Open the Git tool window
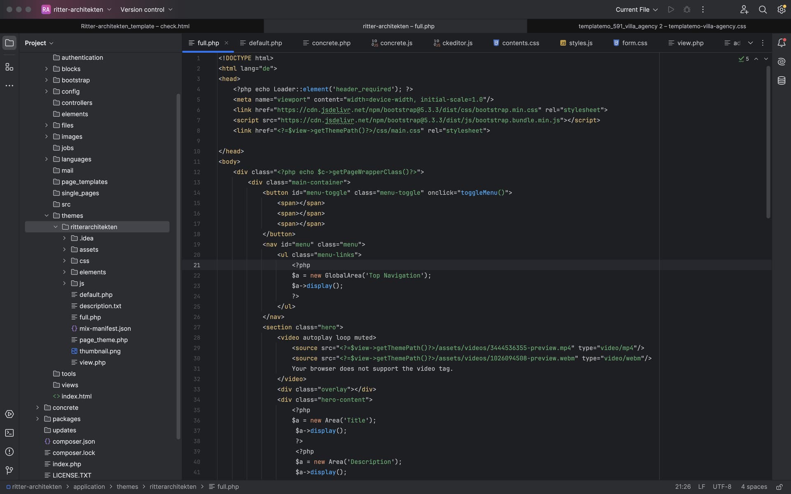The height and width of the screenshot is (494, 791). (x=9, y=471)
